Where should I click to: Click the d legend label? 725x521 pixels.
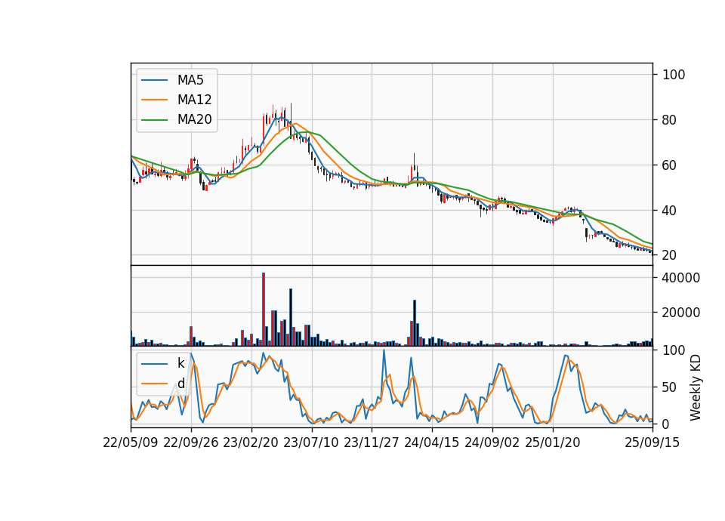click(180, 384)
